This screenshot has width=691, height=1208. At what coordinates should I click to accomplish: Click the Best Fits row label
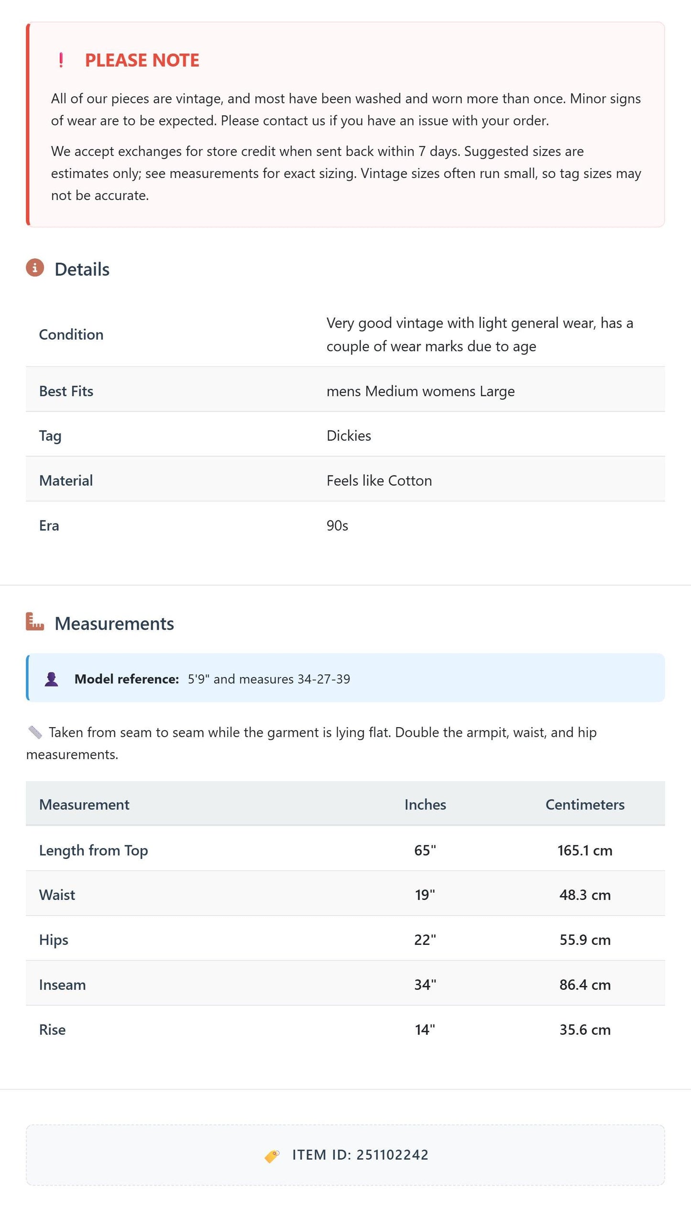66,391
